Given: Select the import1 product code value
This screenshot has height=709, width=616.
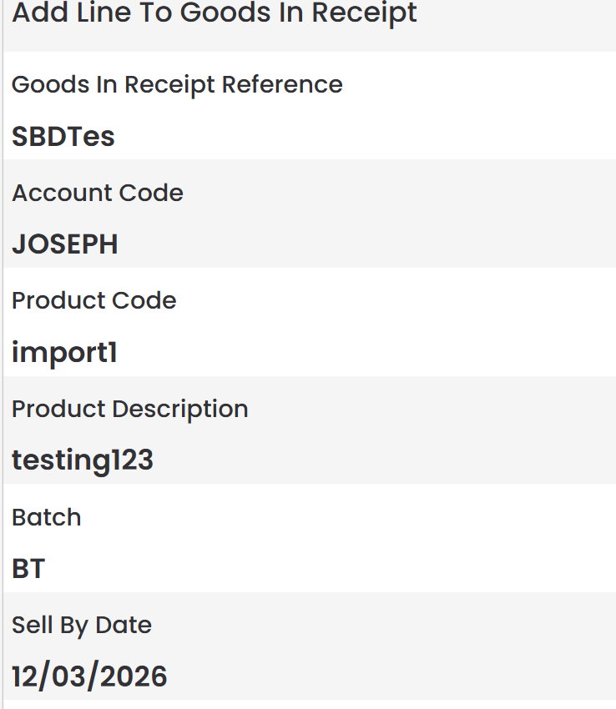Looking at the screenshot, I should click(64, 353).
